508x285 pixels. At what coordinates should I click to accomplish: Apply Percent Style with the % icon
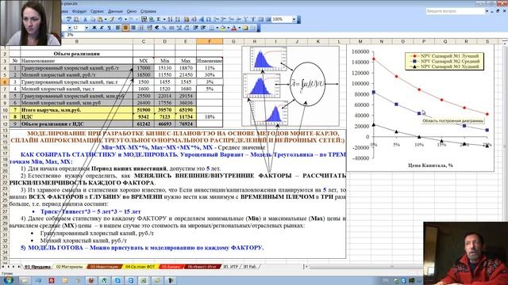point(164,28)
